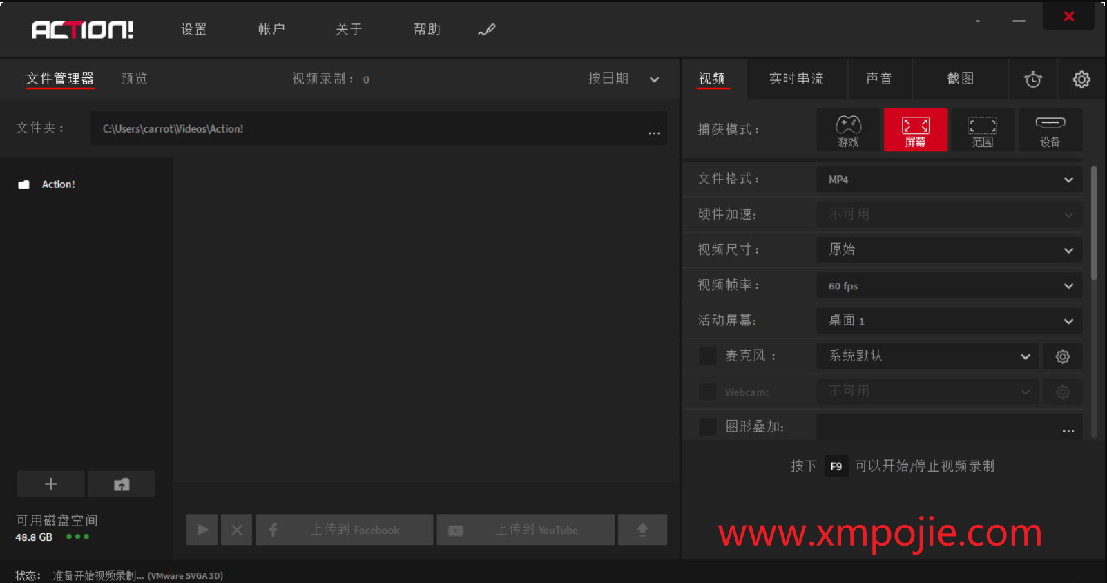Select the 设备 (device) capture mode
1107x583 pixels.
pyautogui.click(x=1050, y=130)
